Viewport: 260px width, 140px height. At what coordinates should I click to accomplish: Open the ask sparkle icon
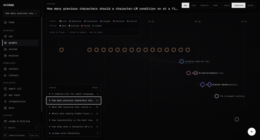5,36
